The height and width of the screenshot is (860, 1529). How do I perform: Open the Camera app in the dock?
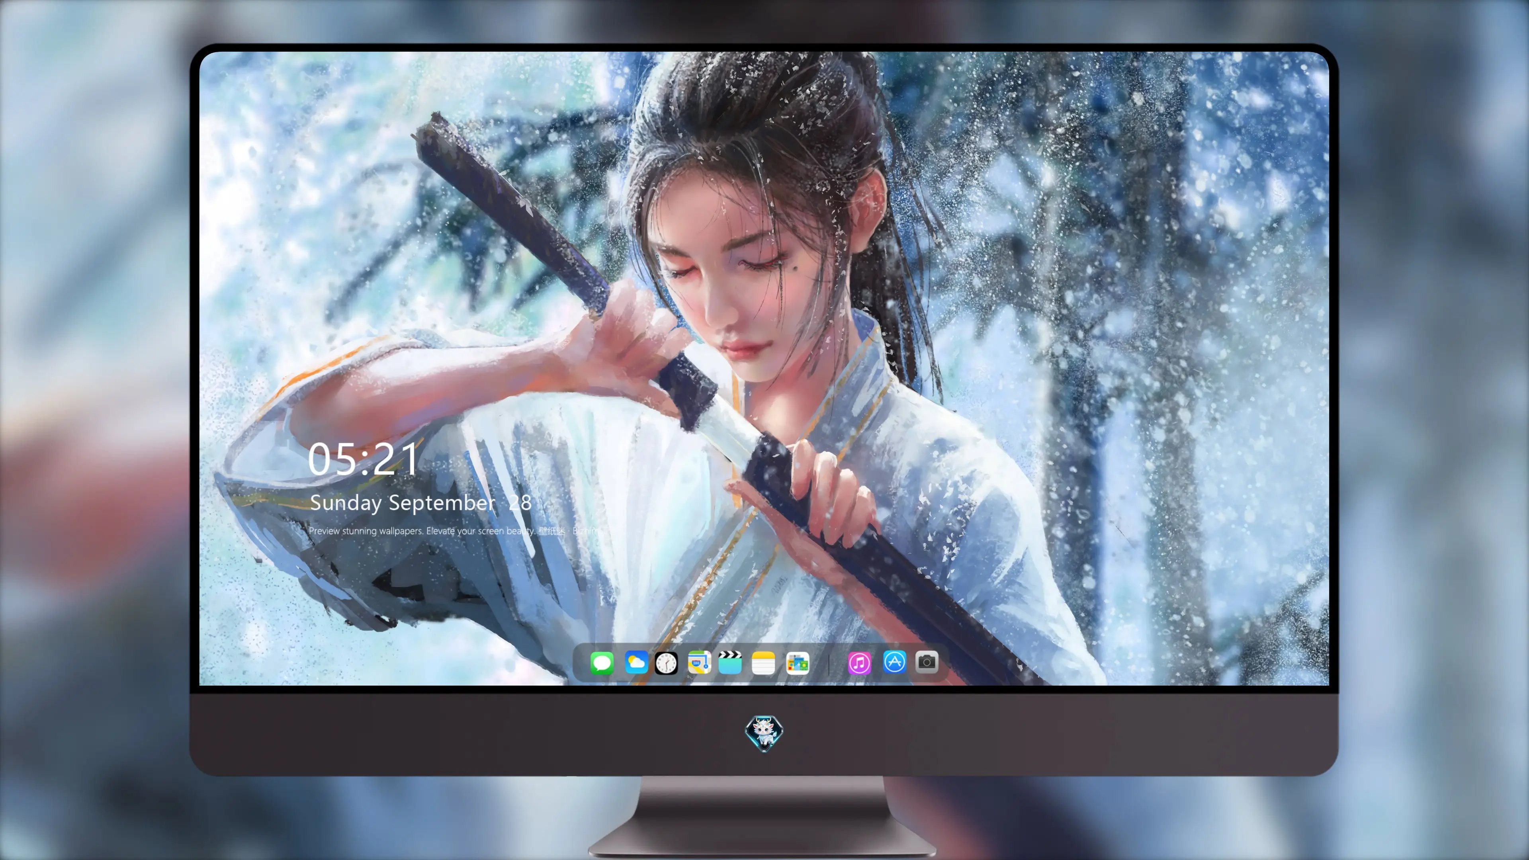[927, 662]
